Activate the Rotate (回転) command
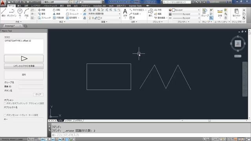This screenshot has width=251, height=141. (x=56, y=10)
